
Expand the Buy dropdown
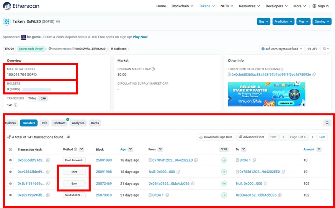click(x=264, y=21)
